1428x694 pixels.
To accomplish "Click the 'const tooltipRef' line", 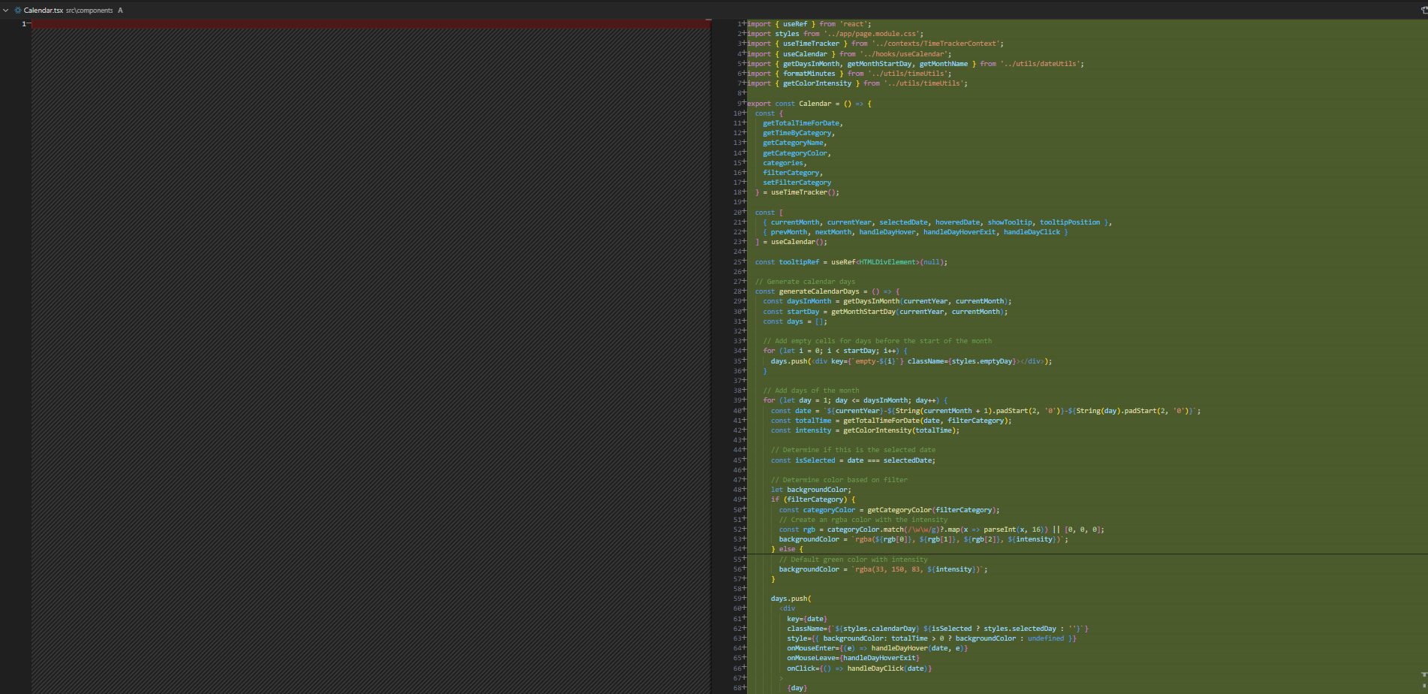I will point(851,262).
